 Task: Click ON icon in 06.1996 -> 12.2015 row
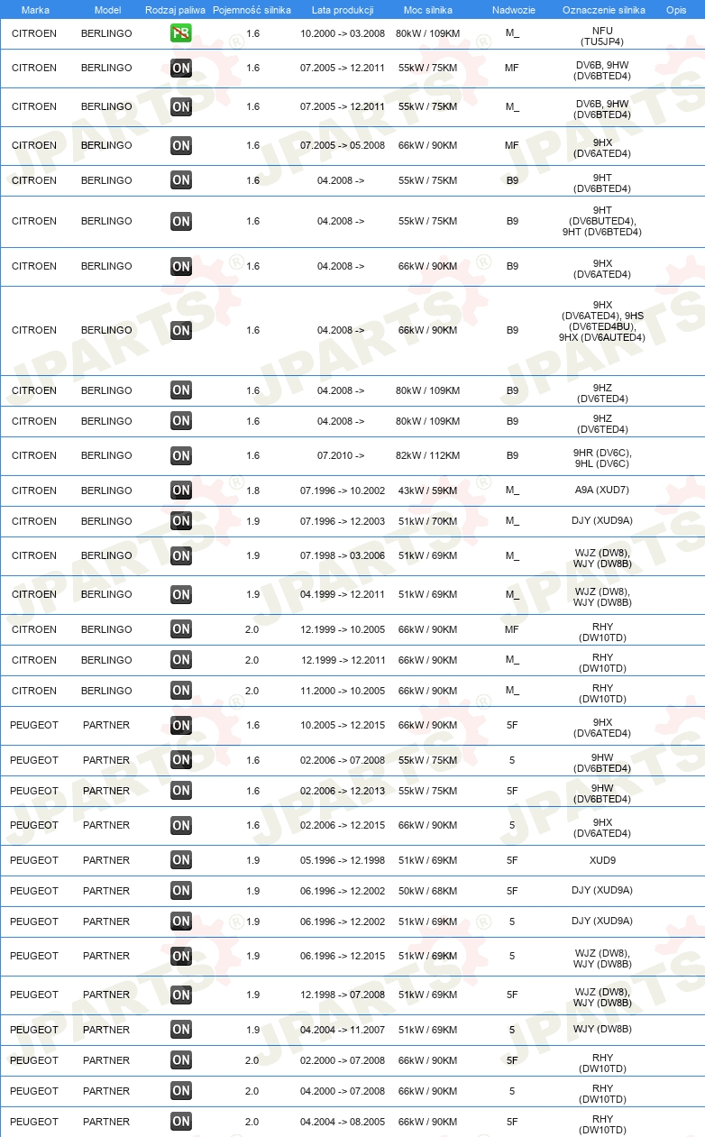point(181,956)
